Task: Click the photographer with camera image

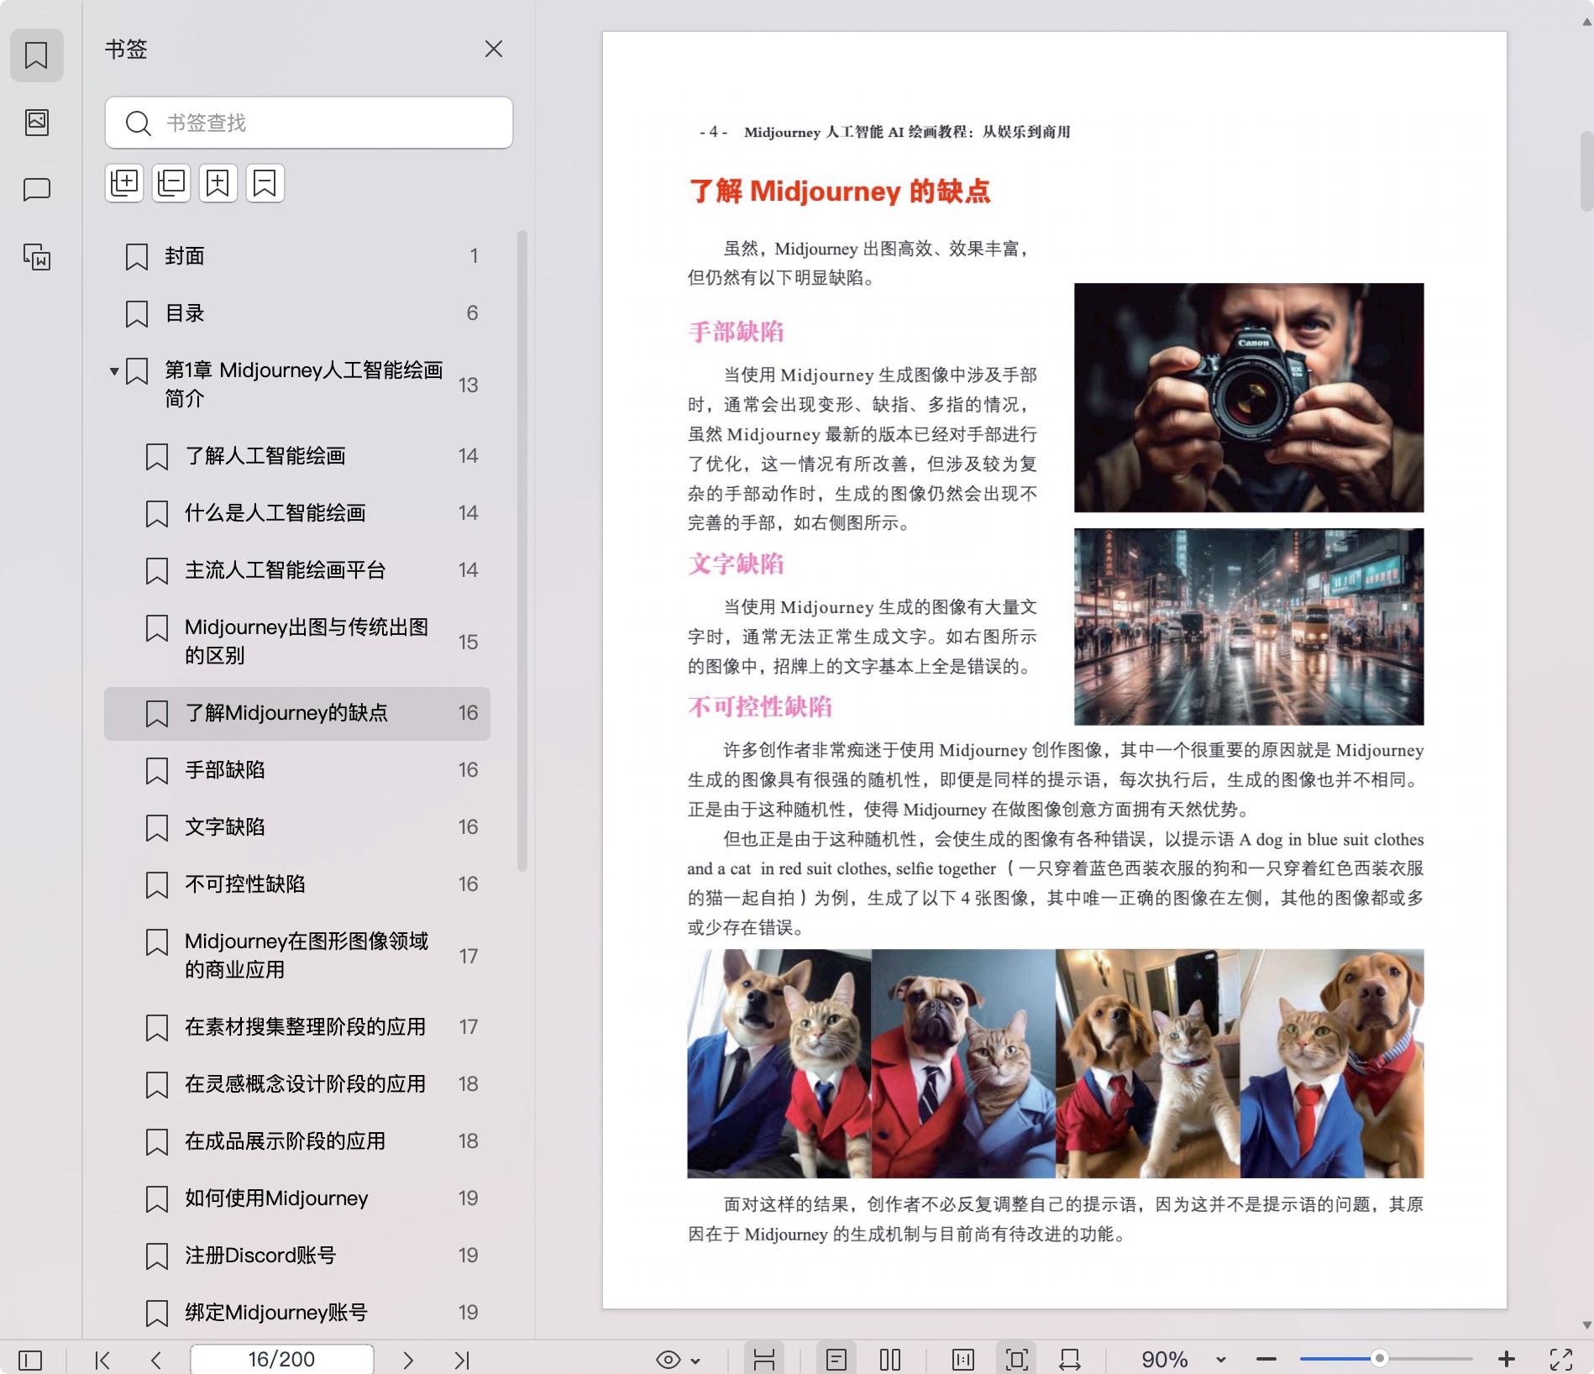Action: pyautogui.click(x=1249, y=398)
